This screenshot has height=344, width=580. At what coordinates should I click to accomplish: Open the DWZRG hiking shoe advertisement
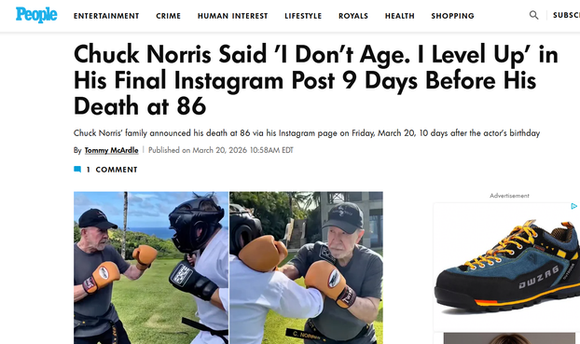click(506, 267)
